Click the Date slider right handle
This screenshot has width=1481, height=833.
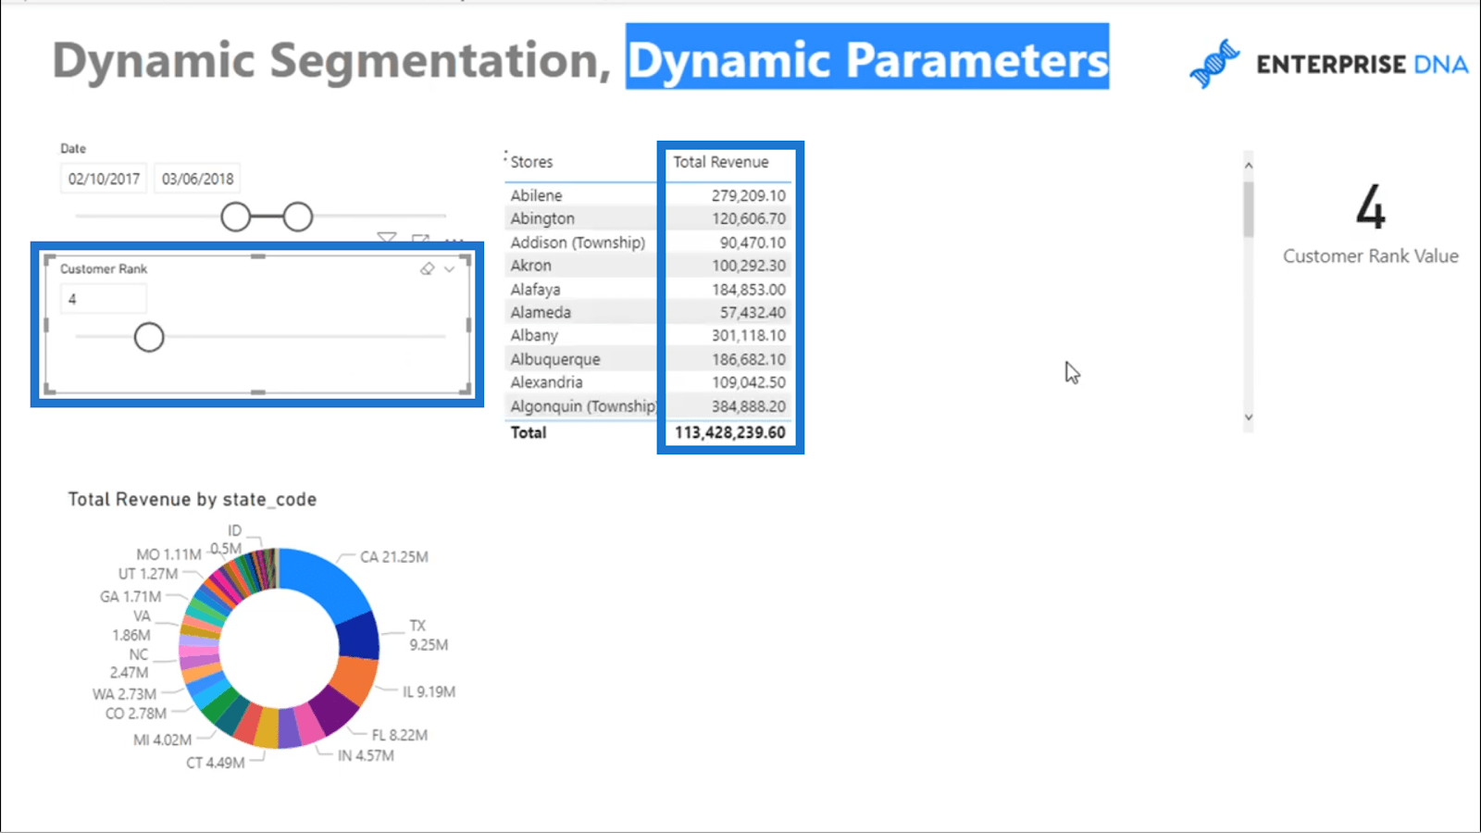[x=298, y=217]
